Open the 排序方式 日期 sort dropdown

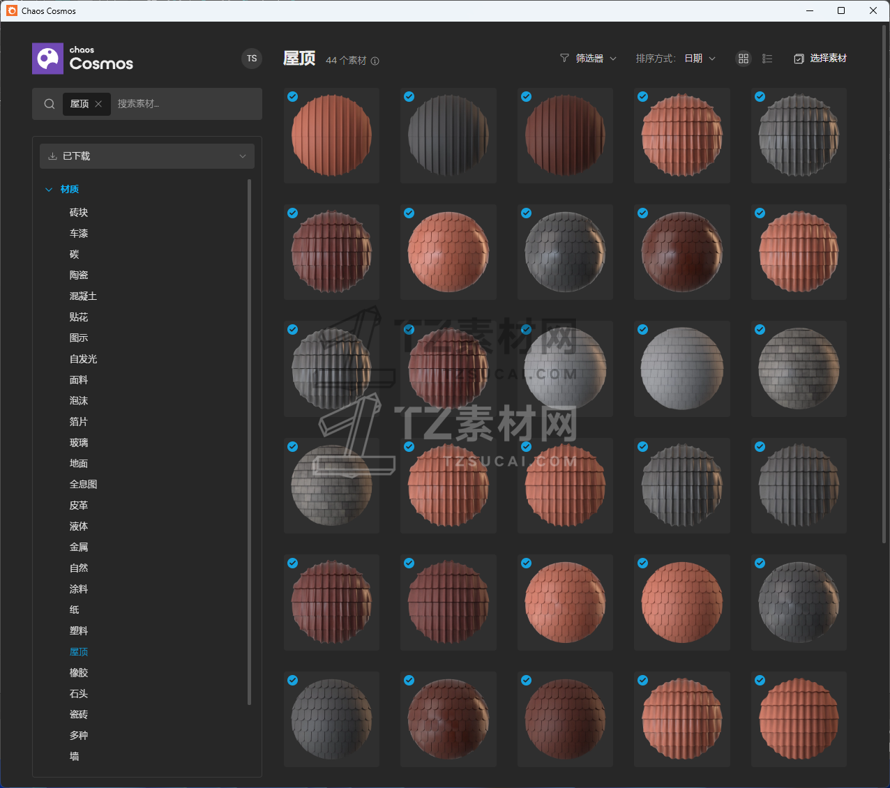pyautogui.click(x=676, y=59)
